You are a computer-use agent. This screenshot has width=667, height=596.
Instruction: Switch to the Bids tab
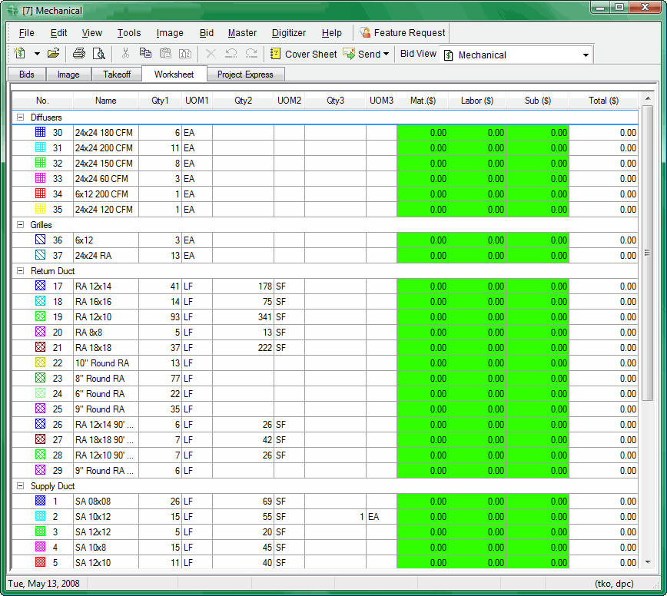[x=27, y=74]
